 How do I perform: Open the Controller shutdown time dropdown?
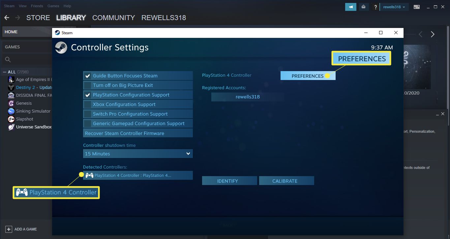click(x=138, y=154)
